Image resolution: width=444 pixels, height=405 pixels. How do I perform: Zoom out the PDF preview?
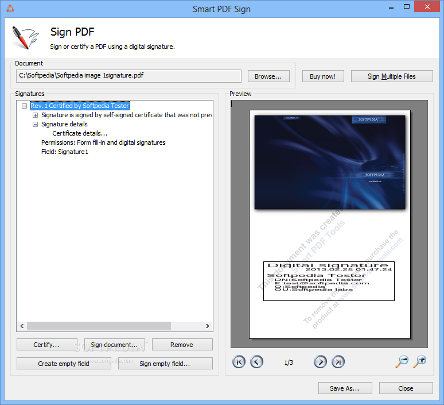[402, 361]
